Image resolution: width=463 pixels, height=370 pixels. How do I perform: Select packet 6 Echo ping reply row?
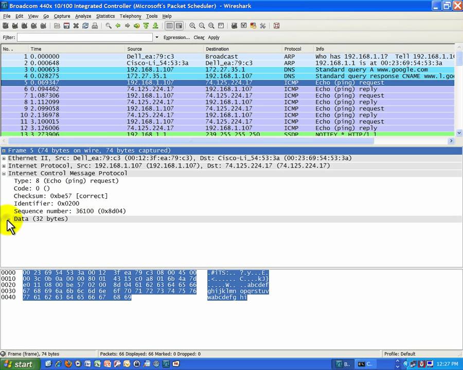click(227, 89)
